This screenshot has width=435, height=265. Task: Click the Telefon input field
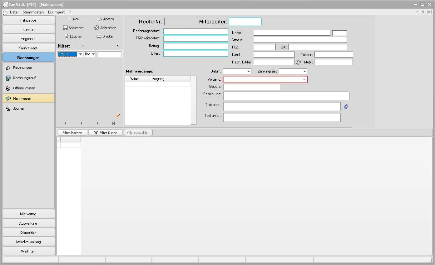click(334, 55)
